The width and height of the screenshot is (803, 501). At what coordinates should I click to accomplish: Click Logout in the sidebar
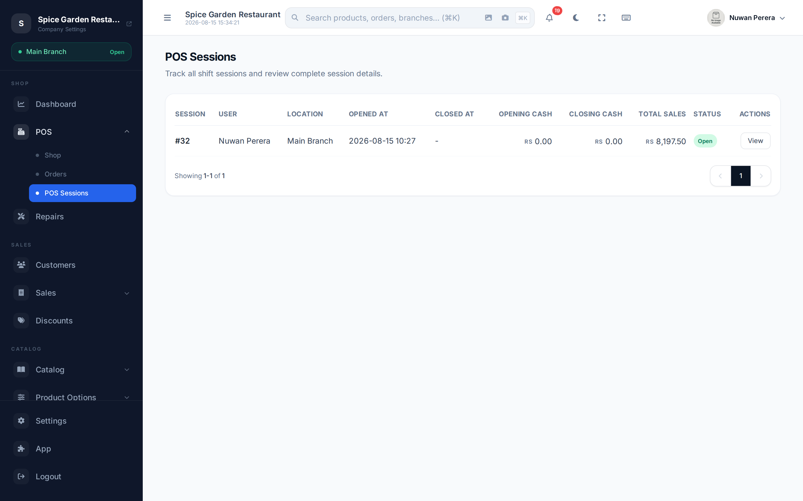tap(71, 477)
